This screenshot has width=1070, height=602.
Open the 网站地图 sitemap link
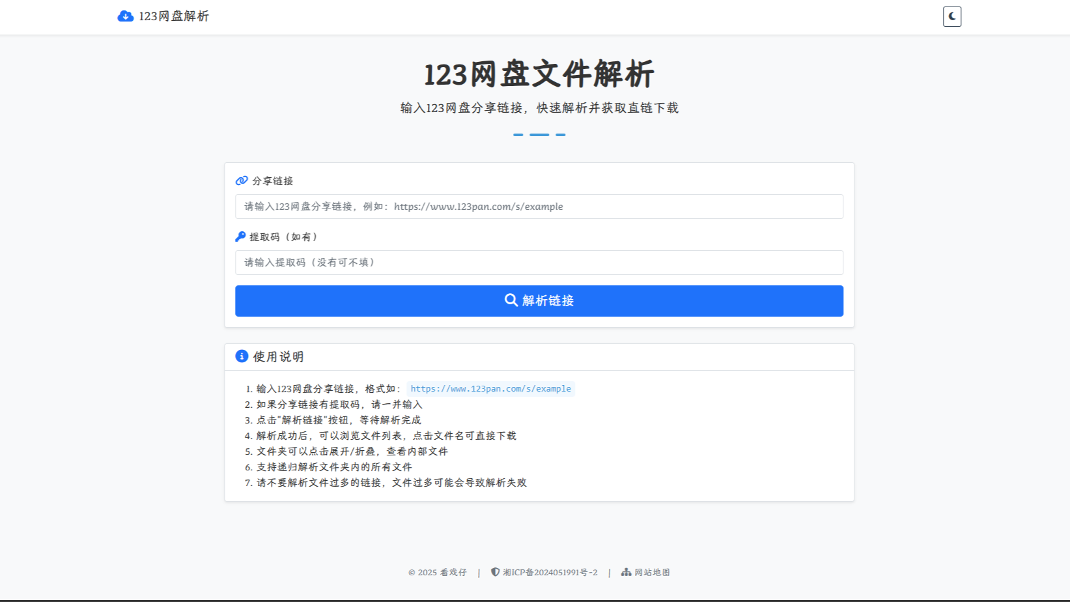coord(651,572)
